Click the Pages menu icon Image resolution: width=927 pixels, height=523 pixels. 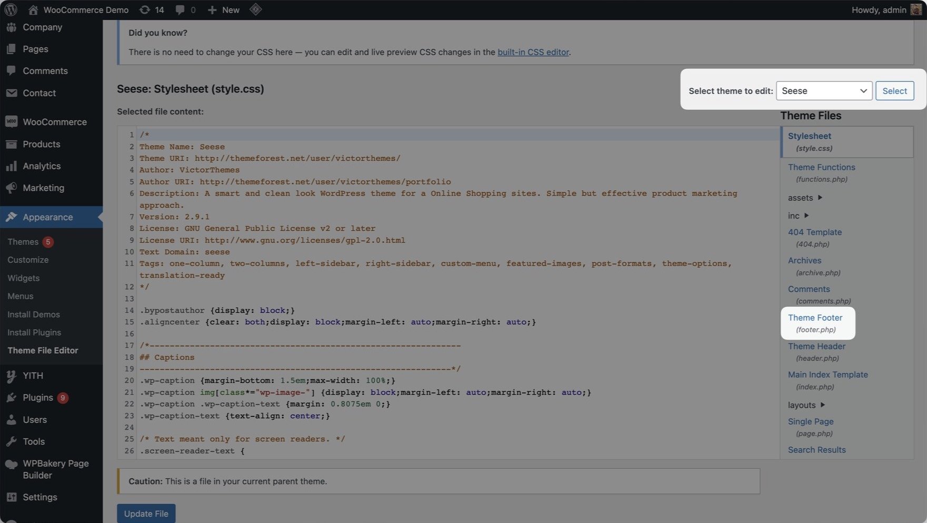(x=11, y=49)
